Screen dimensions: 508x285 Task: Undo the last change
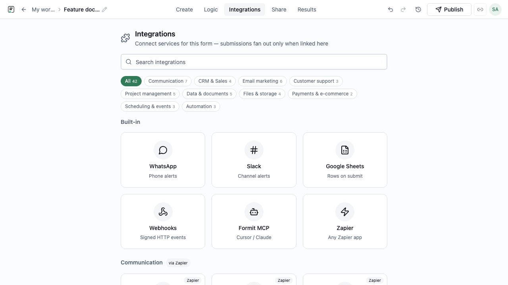[391, 9]
